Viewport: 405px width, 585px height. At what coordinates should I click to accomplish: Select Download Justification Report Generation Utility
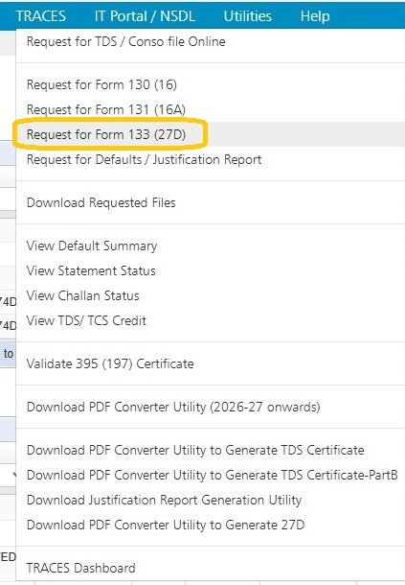pyautogui.click(x=165, y=500)
